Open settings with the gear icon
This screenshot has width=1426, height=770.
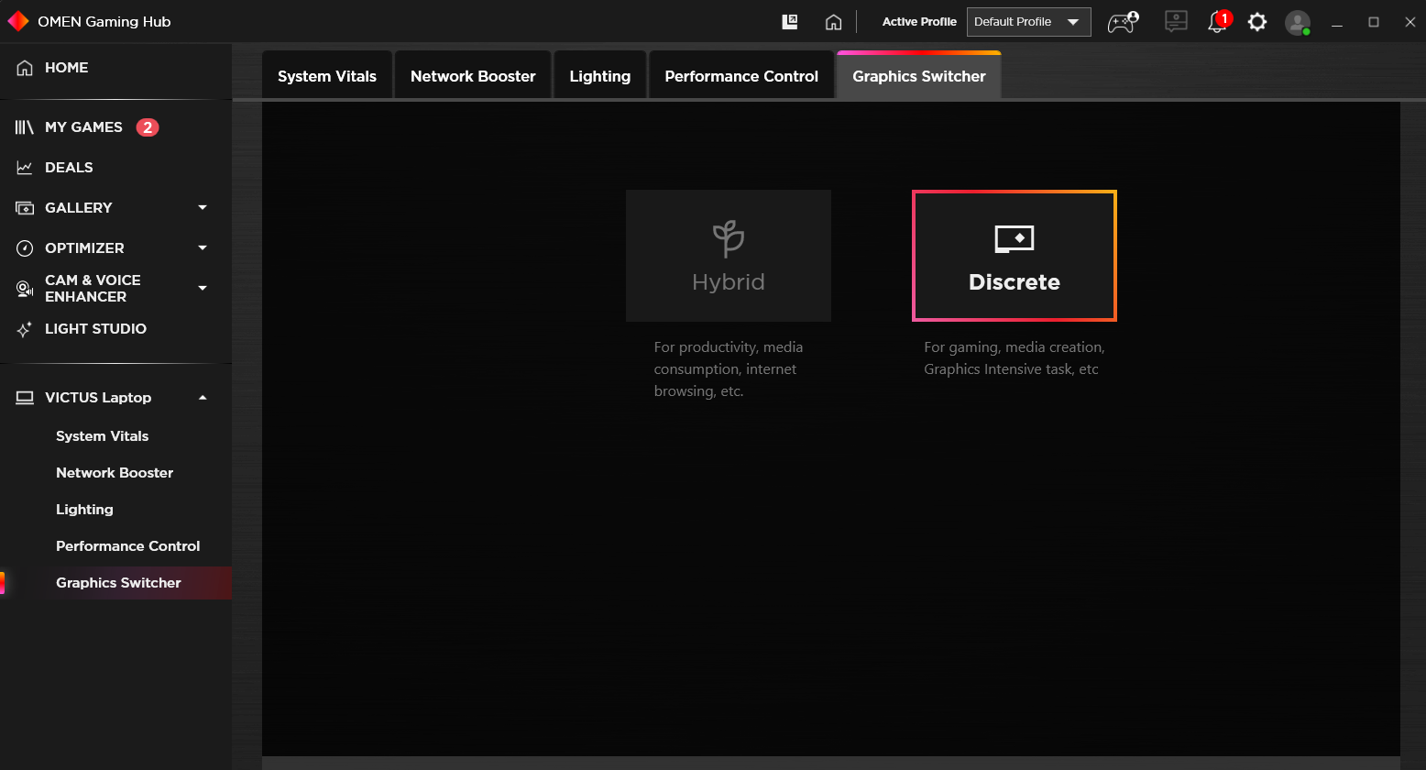coord(1257,22)
